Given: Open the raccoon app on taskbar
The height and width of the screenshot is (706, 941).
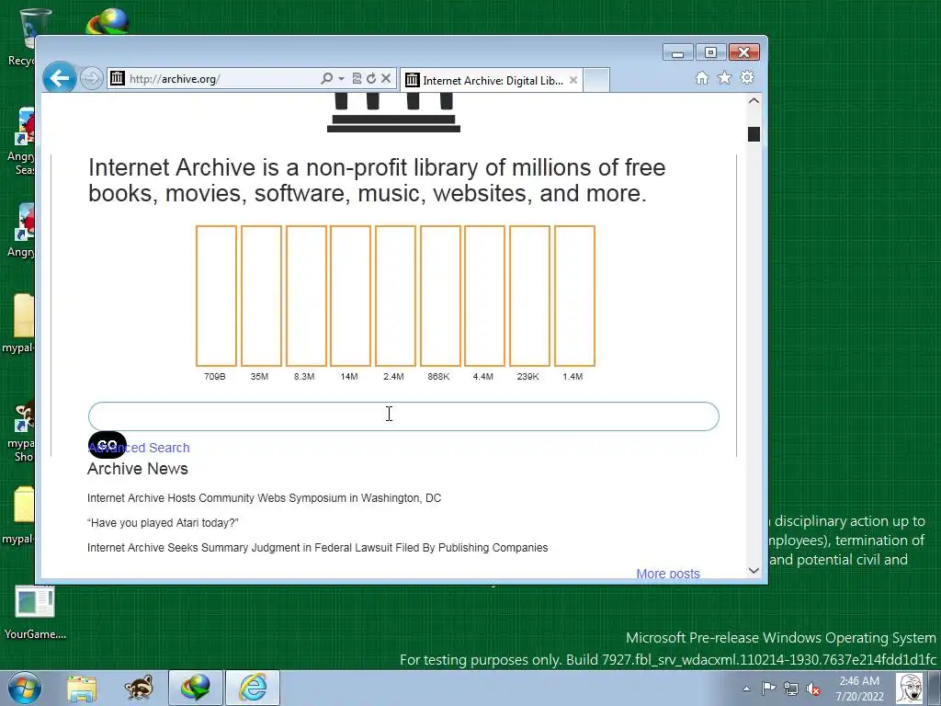Looking at the screenshot, I should tap(139, 688).
